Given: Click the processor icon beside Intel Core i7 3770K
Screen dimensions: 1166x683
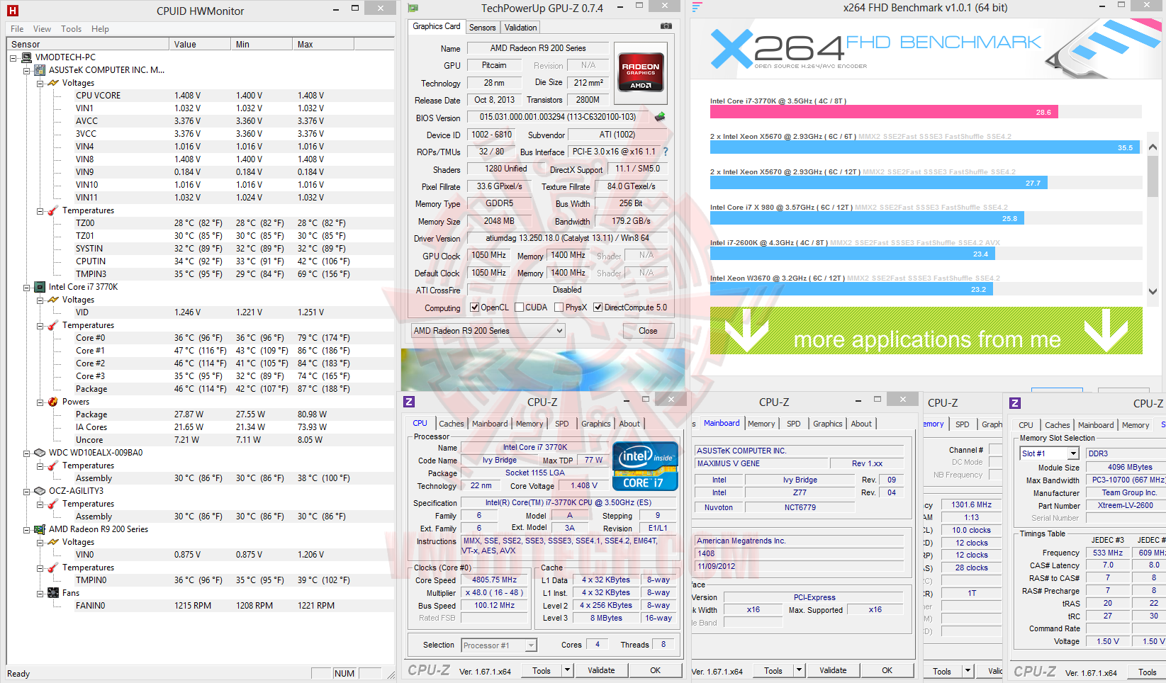Looking at the screenshot, I should 40,287.
